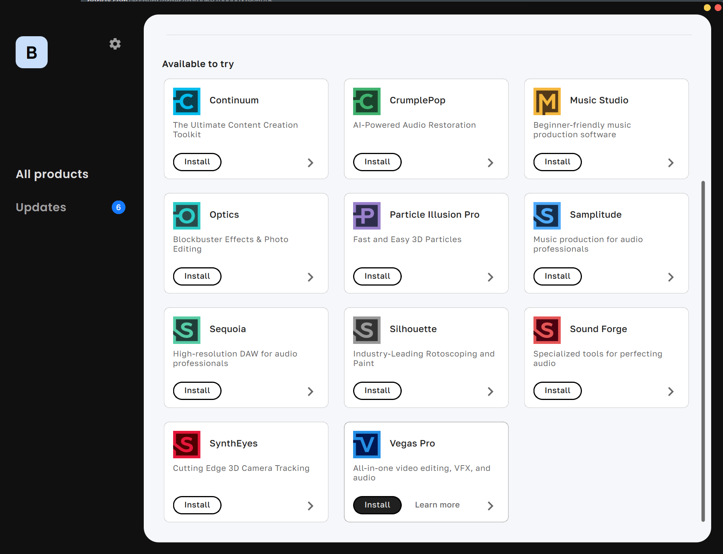
Task: Install Sound Forge
Action: (x=558, y=391)
